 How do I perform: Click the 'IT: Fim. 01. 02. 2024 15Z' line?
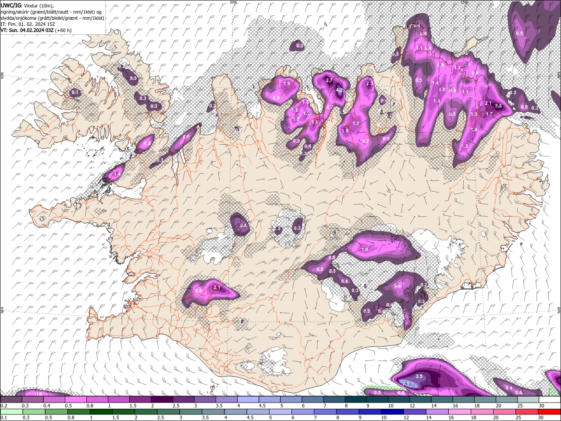click(x=27, y=24)
